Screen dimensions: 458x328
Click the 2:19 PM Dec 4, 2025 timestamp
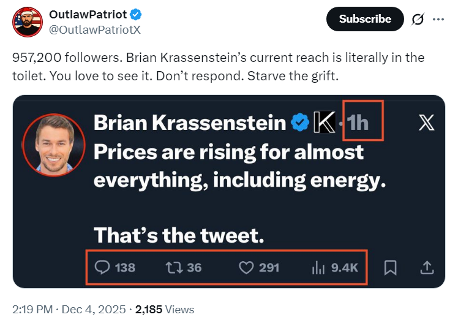click(x=67, y=310)
